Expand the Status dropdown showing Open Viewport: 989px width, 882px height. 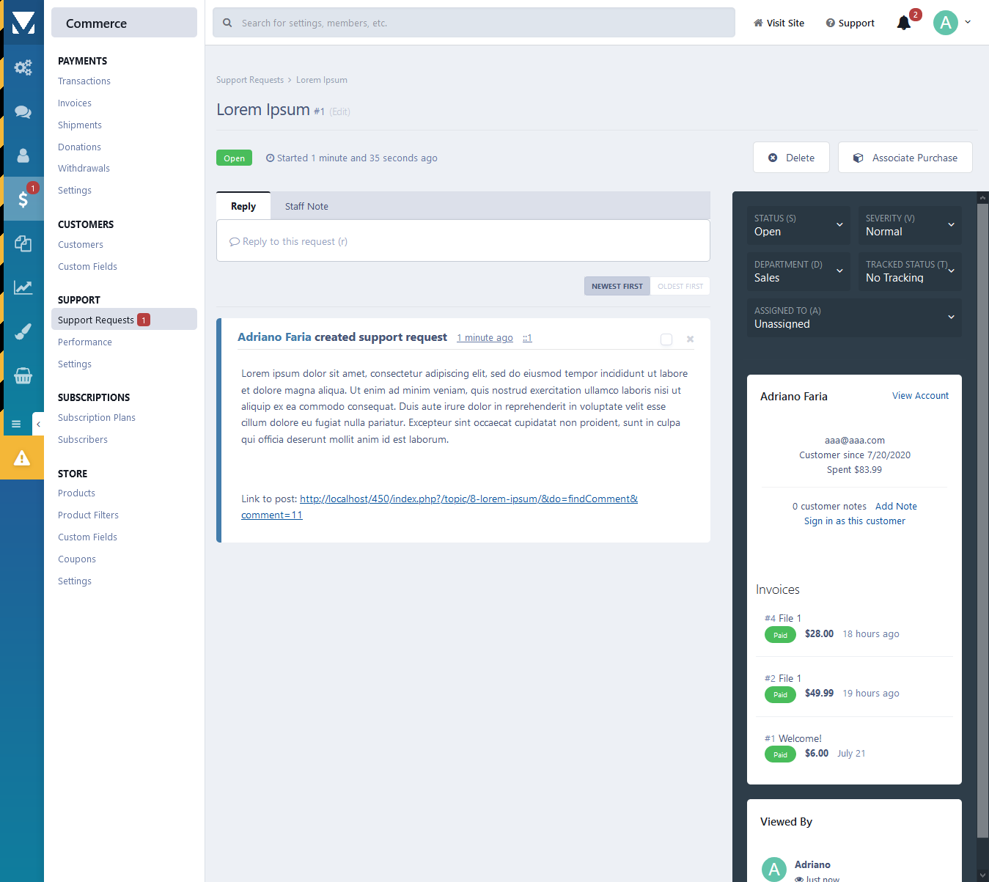click(798, 225)
